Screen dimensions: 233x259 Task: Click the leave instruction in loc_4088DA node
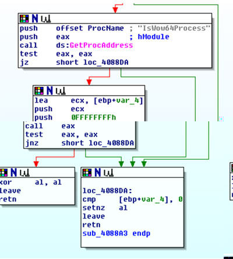[x=94, y=216]
